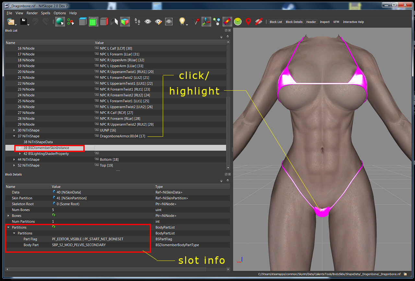Click the Block List vertical scrollbar
This screenshot has width=415, height=281.
coord(228,104)
